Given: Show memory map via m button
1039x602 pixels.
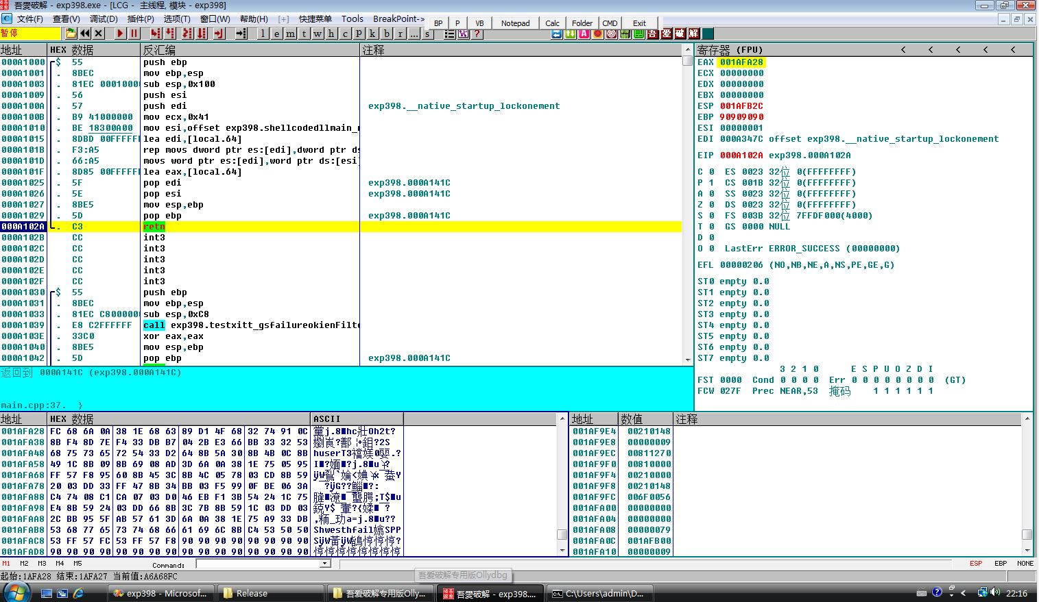Looking at the screenshot, I should point(290,33).
